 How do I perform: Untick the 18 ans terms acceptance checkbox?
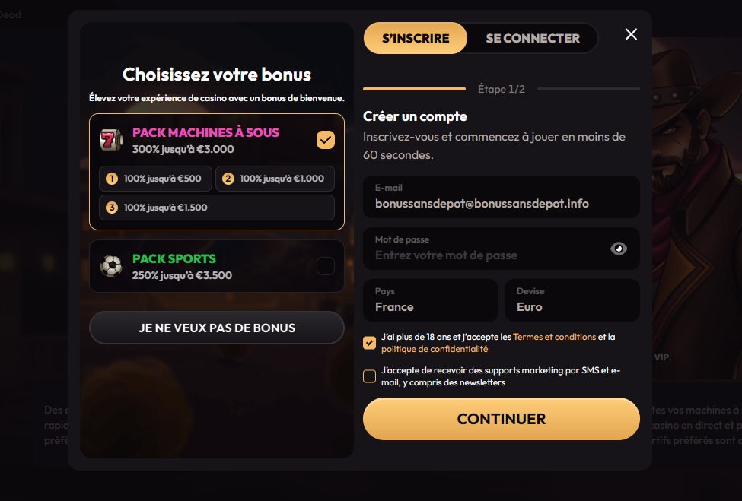coord(370,343)
